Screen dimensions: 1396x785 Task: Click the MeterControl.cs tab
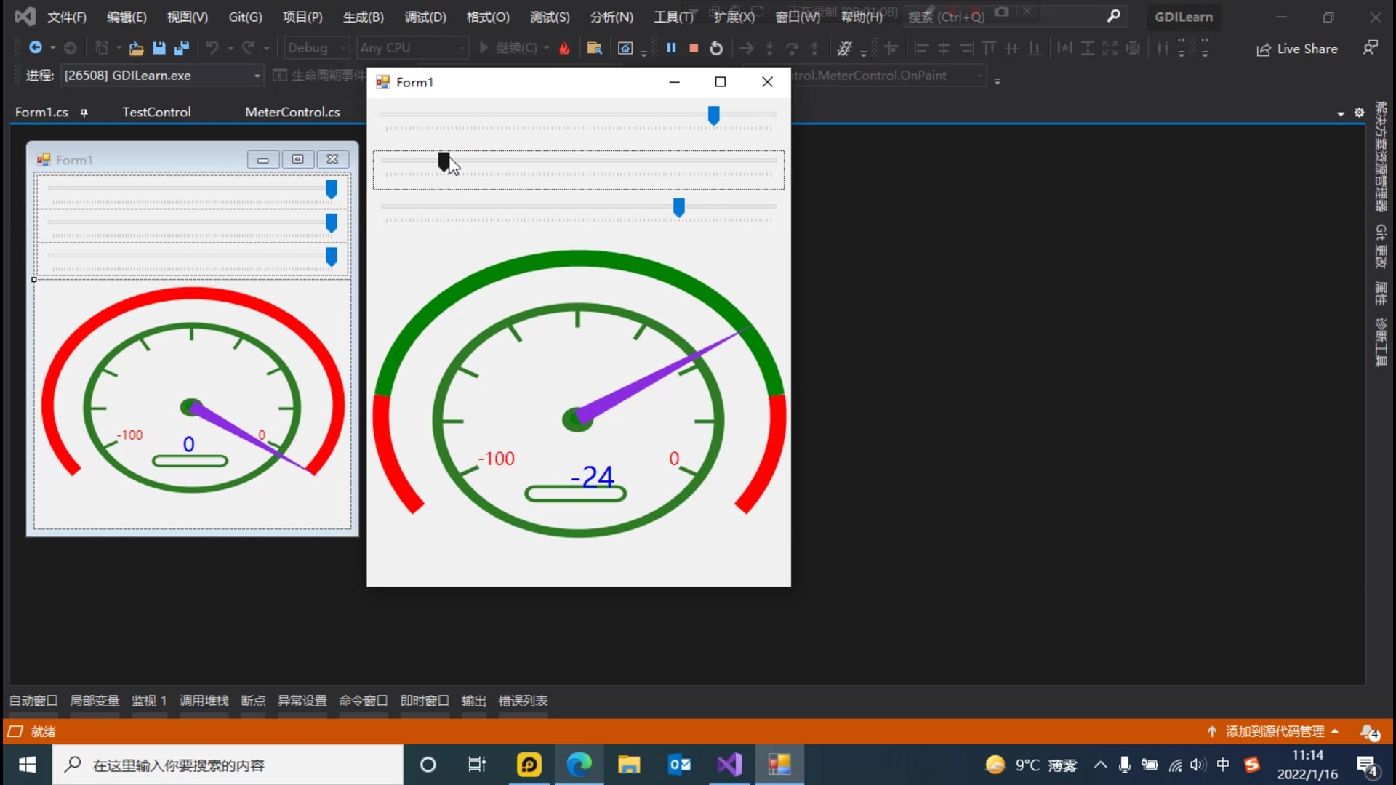pos(292,112)
